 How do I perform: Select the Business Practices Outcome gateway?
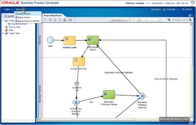click(142, 96)
